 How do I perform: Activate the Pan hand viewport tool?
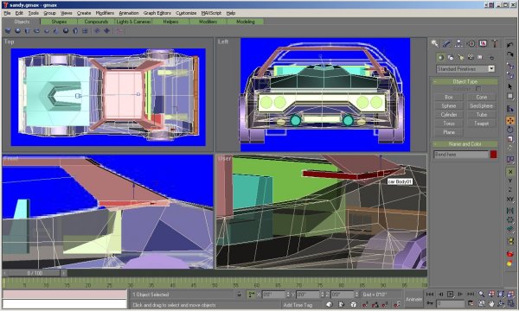[x=491, y=303]
